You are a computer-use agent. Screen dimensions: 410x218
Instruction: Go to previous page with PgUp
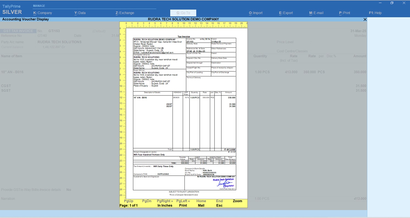129,201
